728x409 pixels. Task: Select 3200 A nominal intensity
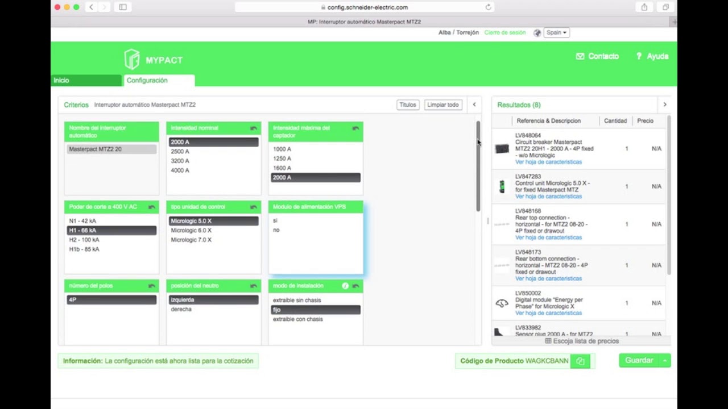(214, 161)
